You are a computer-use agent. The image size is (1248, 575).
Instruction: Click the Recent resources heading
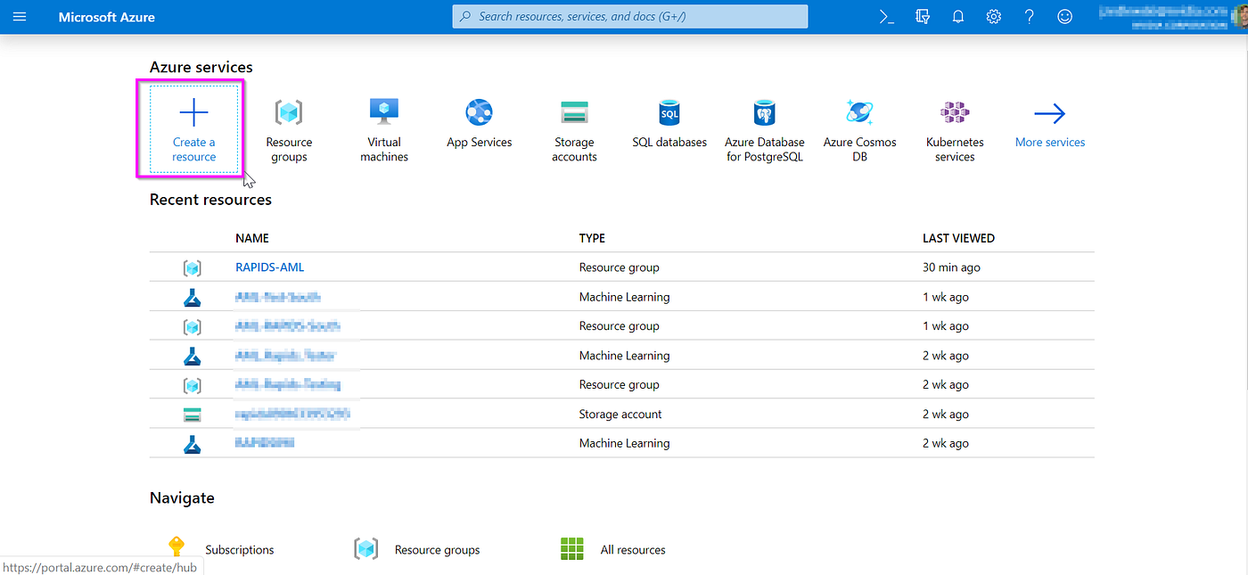[x=210, y=200]
